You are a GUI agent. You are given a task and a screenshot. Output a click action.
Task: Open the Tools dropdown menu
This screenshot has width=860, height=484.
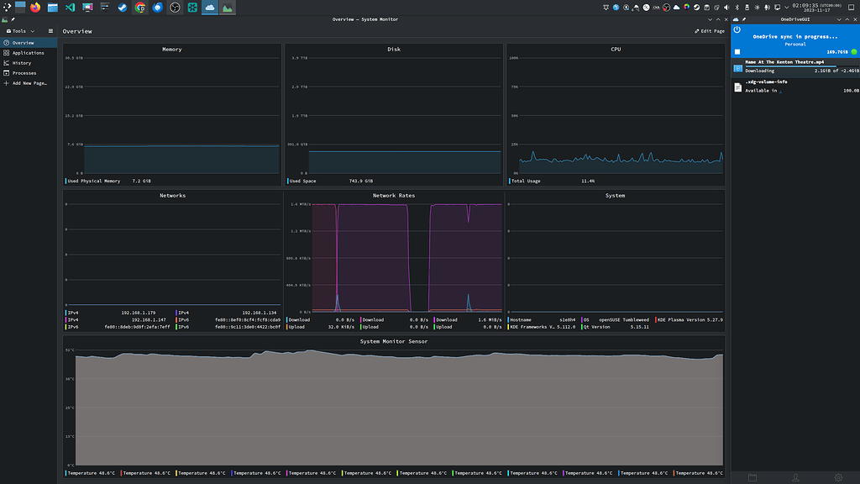tap(20, 31)
